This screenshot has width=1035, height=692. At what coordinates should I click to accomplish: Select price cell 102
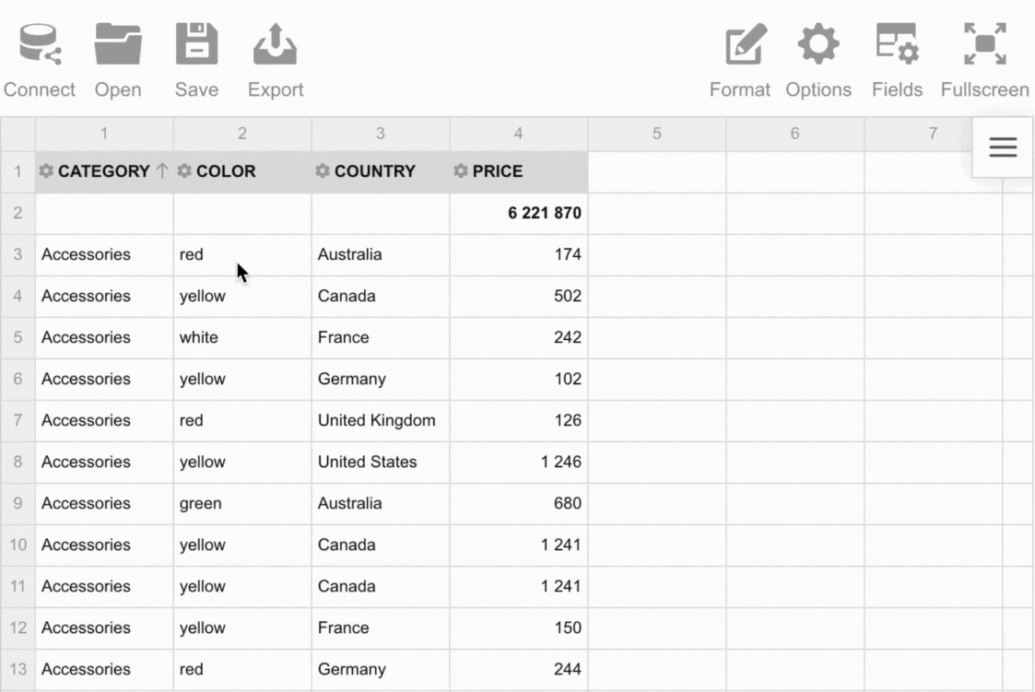click(519, 380)
